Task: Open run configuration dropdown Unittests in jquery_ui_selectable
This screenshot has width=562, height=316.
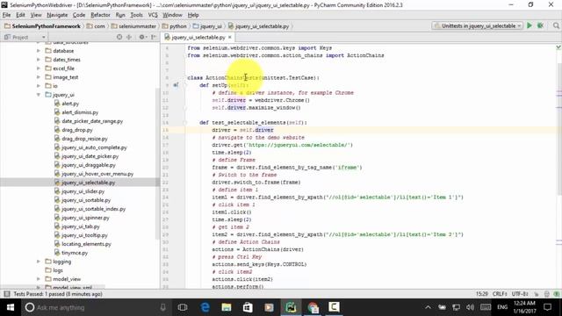Action: point(478,25)
